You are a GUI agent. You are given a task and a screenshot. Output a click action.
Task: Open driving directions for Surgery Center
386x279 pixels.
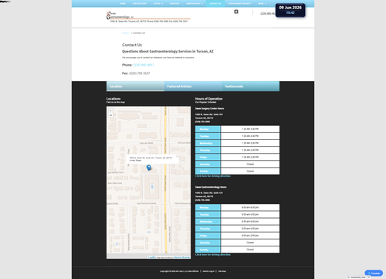pos(213,176)
